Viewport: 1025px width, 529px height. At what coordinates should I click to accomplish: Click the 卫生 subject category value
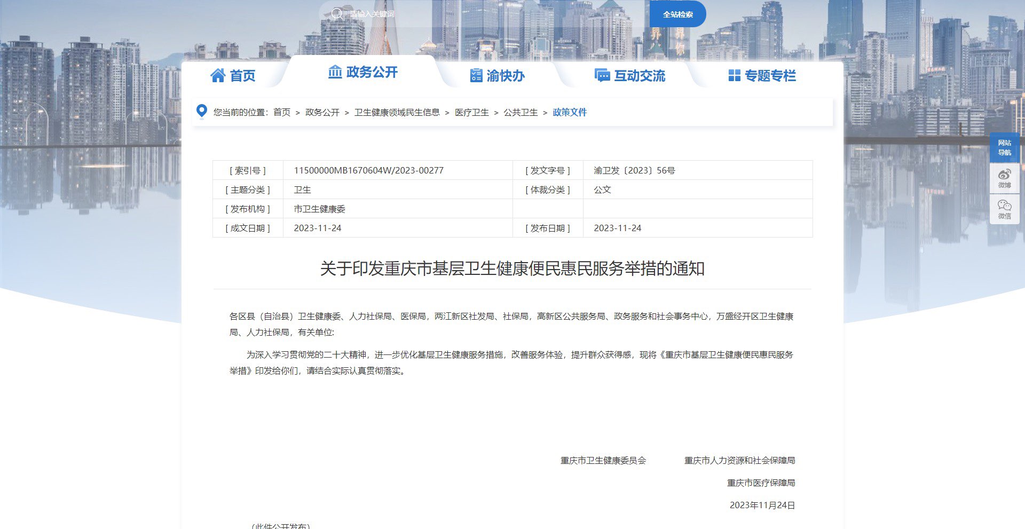(302, 190)
